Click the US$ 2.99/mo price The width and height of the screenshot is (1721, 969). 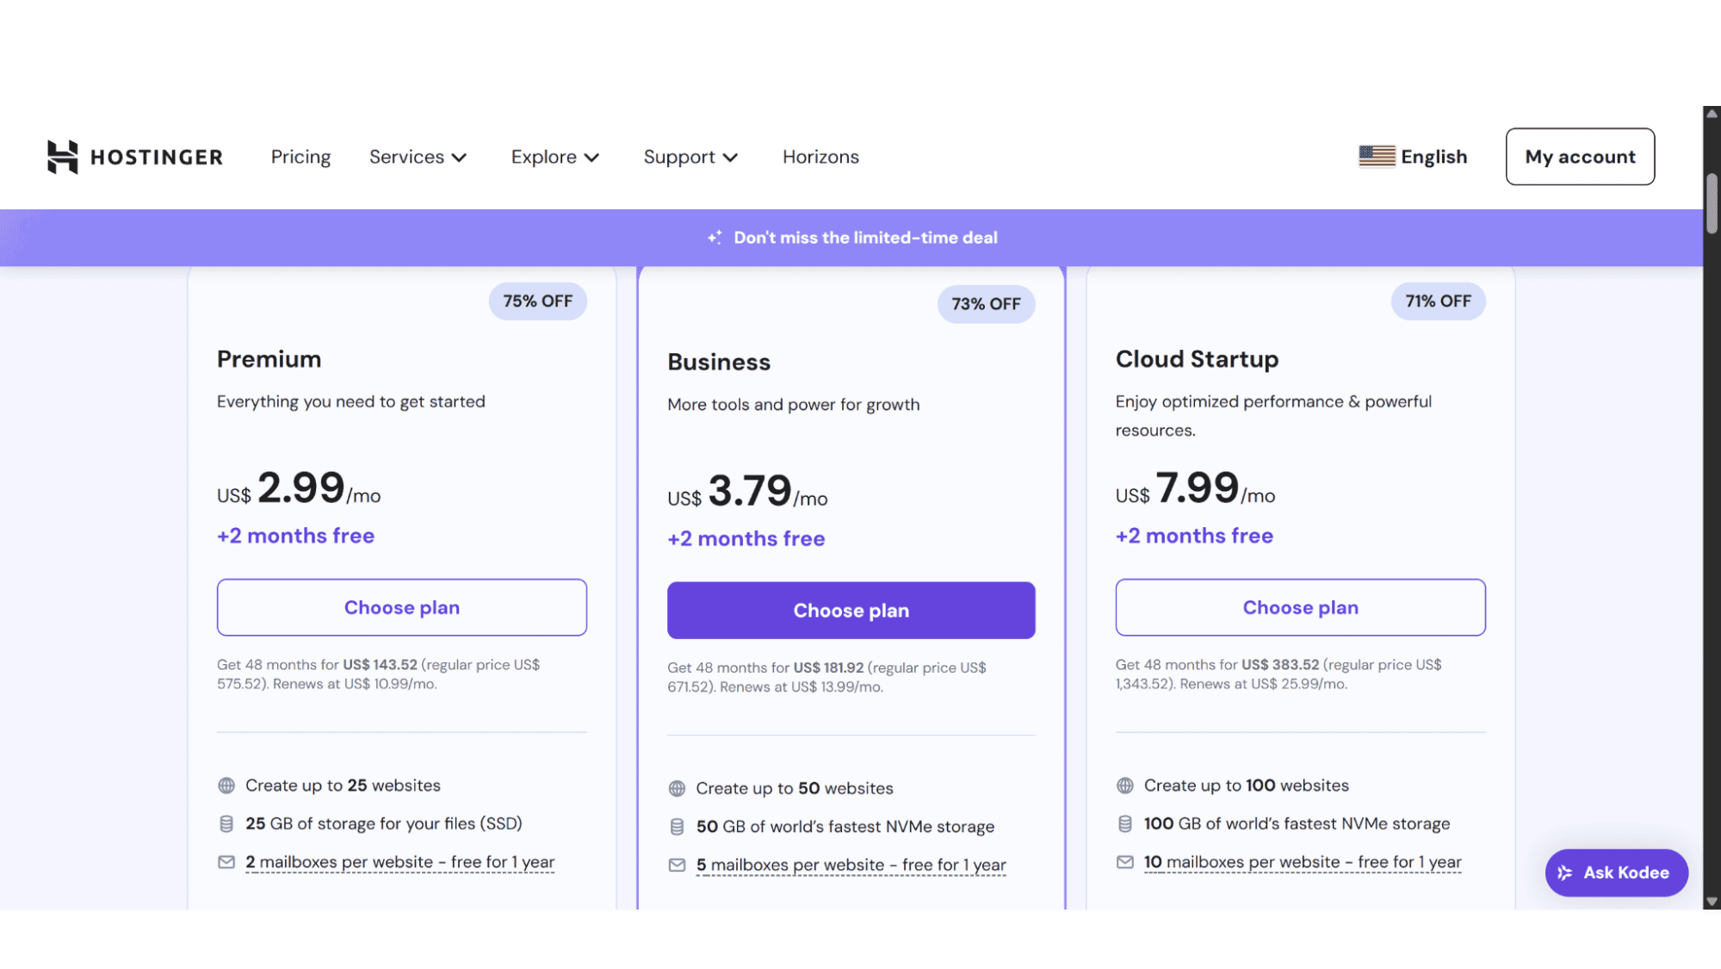click(x=299, y=488)
